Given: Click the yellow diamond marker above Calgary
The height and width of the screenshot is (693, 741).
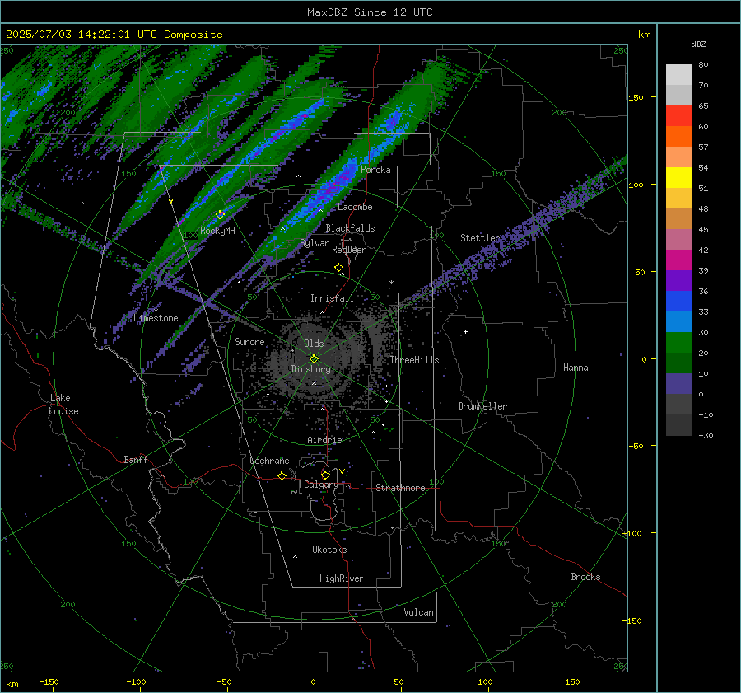Looking at the screenshot, I should 325,475.
